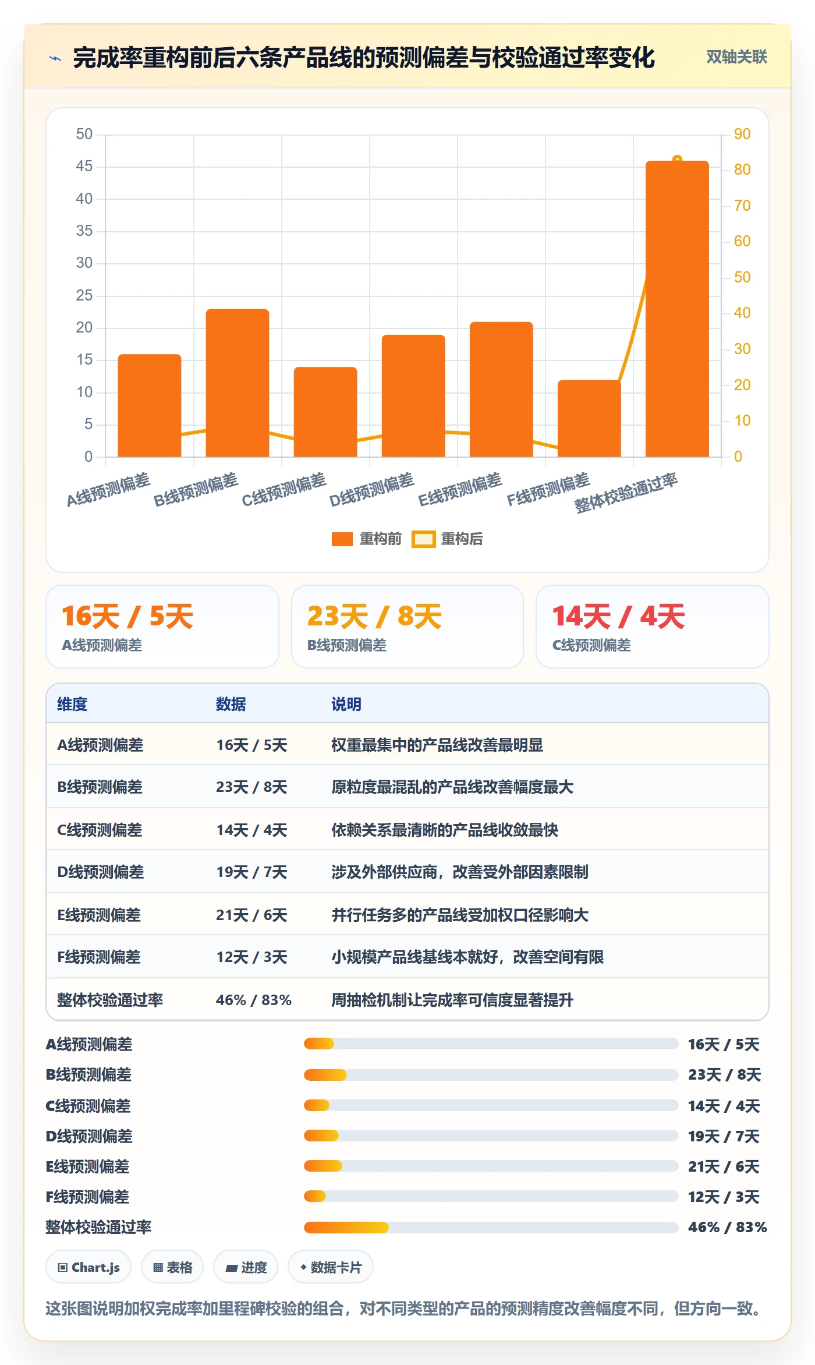Click the D线预测偏差 progress bar
The height and width of the screenshot is (1365, 815).
pos(491,1136)
